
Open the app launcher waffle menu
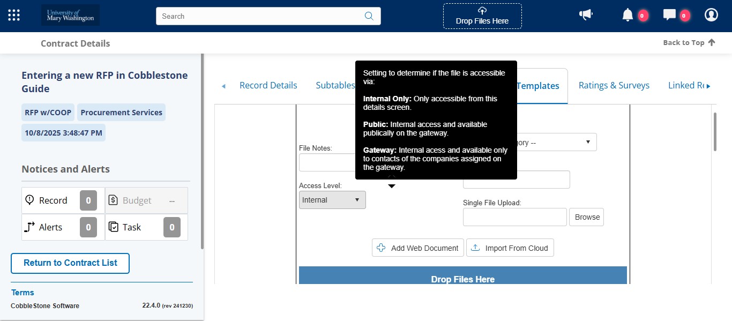click(x=13, y=14)
